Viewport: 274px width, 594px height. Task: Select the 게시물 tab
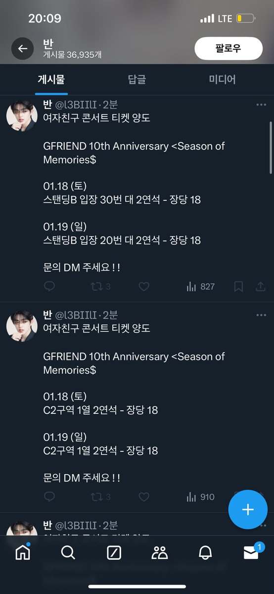(51, 79)
